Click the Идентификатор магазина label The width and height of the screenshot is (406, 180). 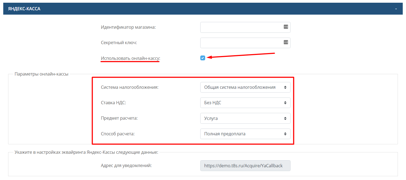tap(128, 27)
